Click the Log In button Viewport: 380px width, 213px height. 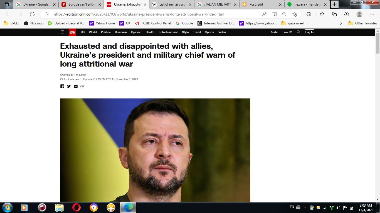309,32
